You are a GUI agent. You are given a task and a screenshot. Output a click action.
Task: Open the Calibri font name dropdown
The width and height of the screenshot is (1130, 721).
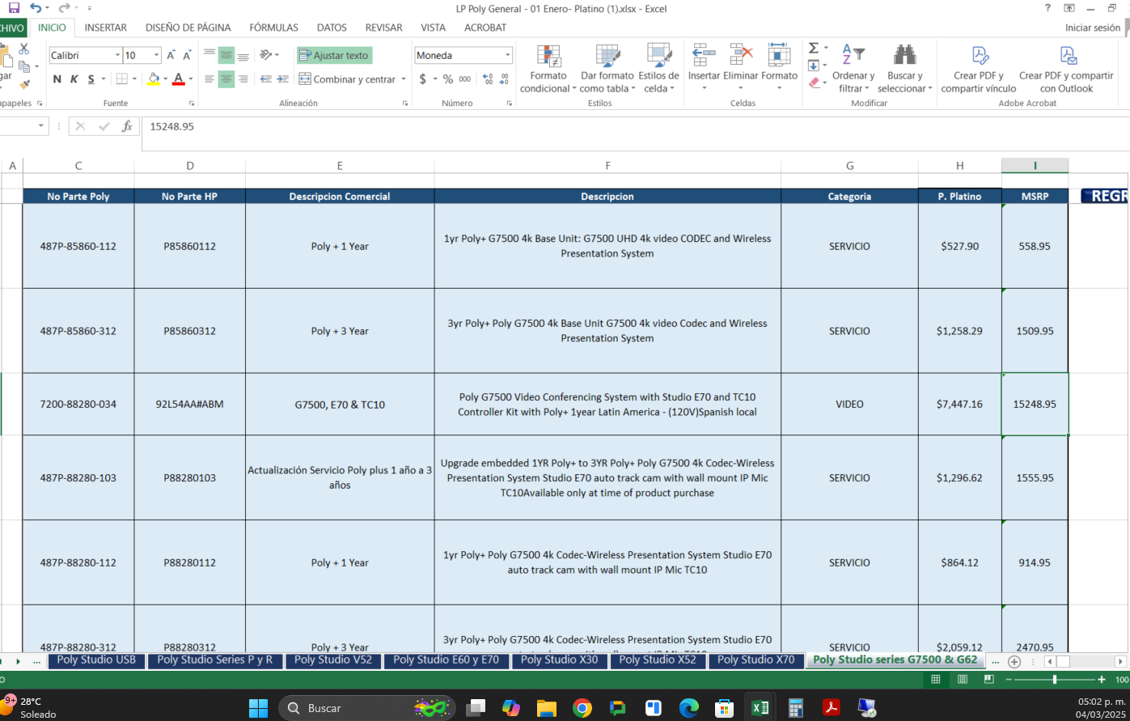pos(116,55)
